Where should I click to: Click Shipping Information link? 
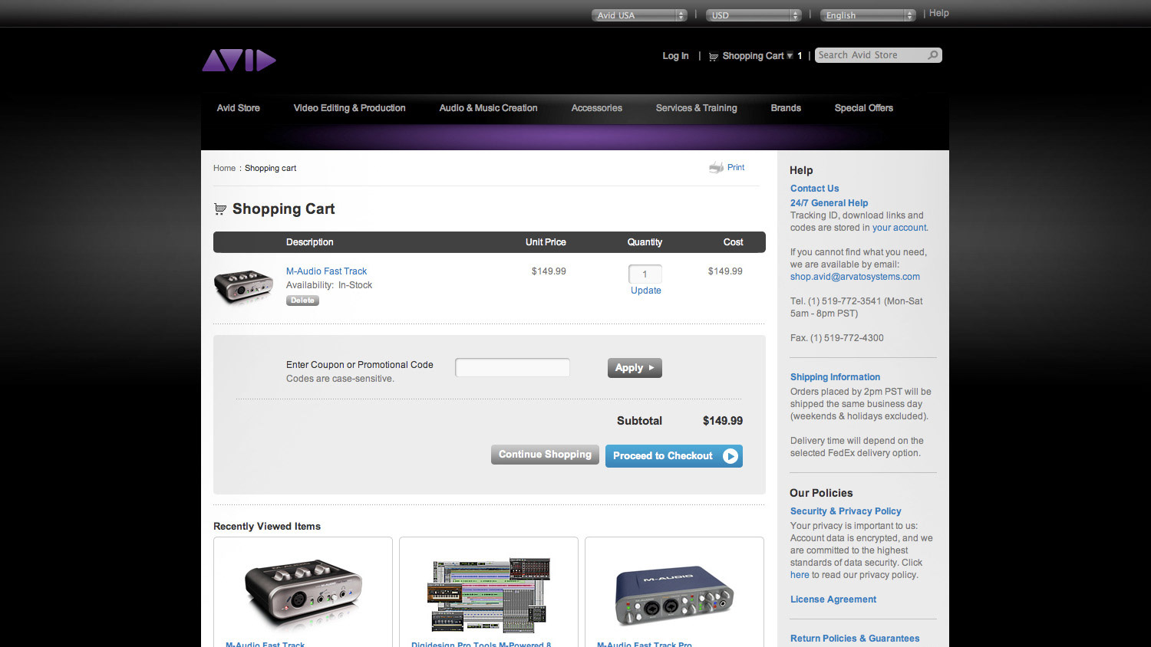click(x=835, y=377)
